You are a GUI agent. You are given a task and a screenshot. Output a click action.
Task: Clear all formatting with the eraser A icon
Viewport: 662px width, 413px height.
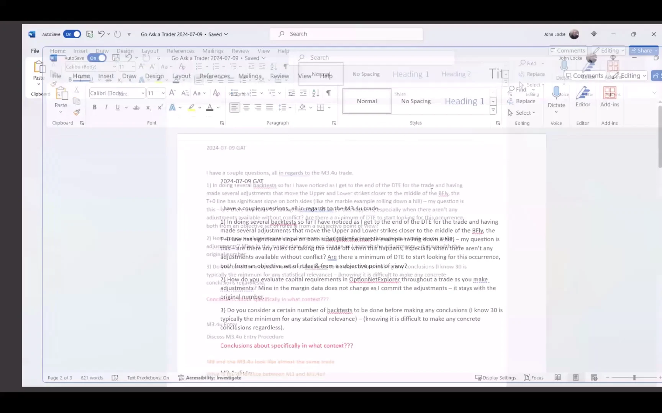(216, 93)
